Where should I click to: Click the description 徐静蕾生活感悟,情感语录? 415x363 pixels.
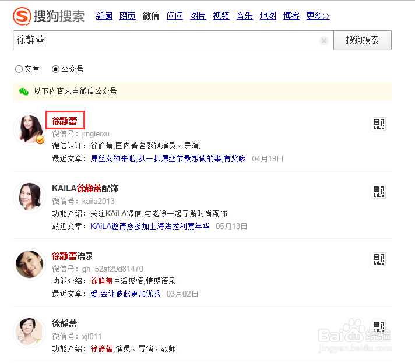coord(134,281)
